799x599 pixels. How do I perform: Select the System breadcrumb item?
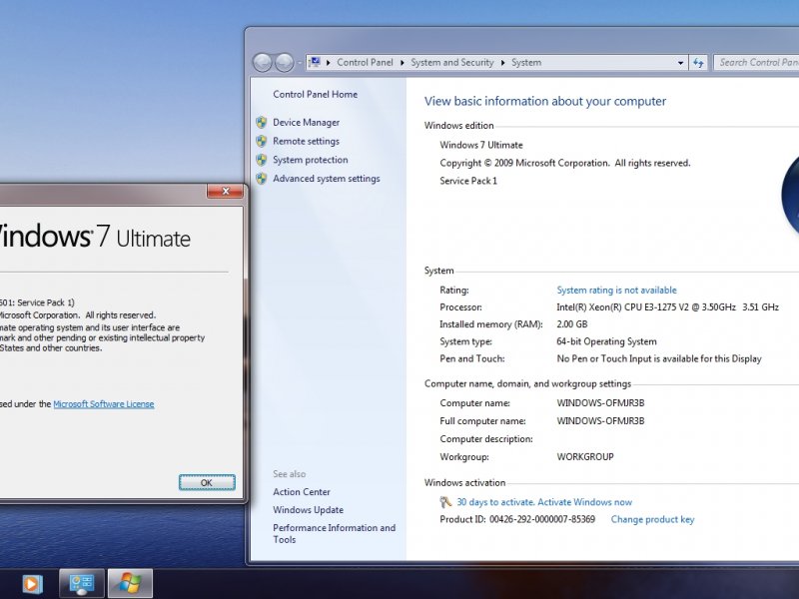pyautogui.click(x=526, y=63)
